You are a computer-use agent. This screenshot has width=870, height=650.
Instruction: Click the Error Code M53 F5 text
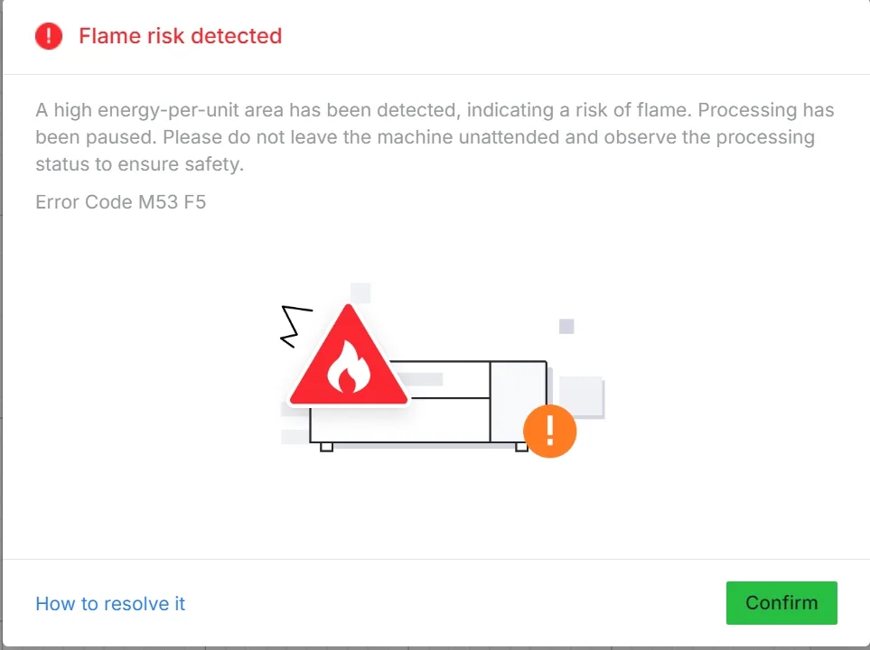(x=120, y=202)
